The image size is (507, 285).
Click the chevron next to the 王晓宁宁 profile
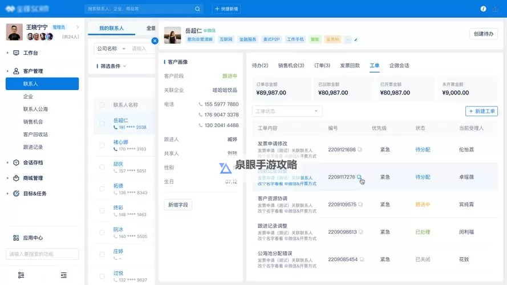[x=78, y=27]
